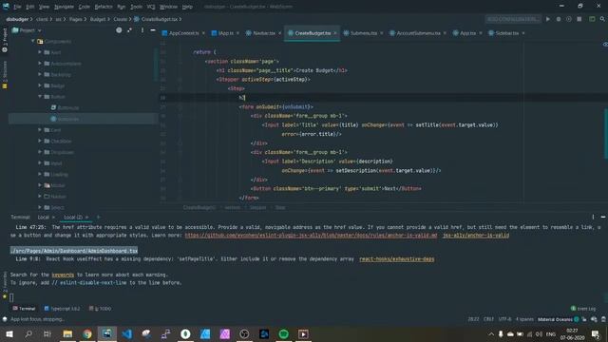Click the 4 spaces indent status item
Image resolution: width=608 pixels, height=342 pixels.
point(524,319)
